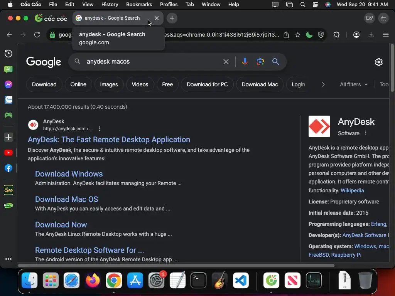Open AnyDesk knowledge panel options
Image resolution: width=395 pixels, height=296 pixels.
pos(366,133)
